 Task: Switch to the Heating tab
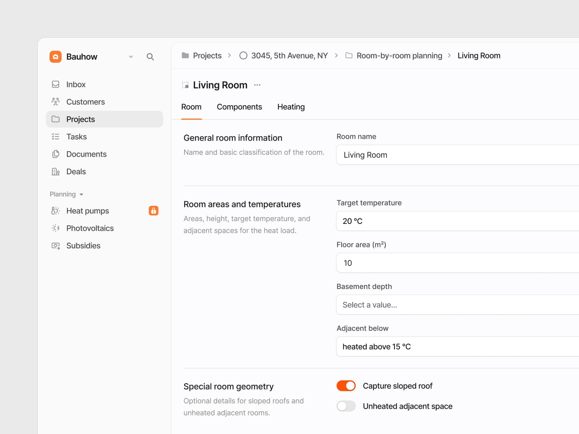[291, 107]
